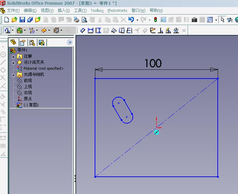The image size is (238, 194).
Task: Undo the last action with the blue arrow
Action: 131,20
